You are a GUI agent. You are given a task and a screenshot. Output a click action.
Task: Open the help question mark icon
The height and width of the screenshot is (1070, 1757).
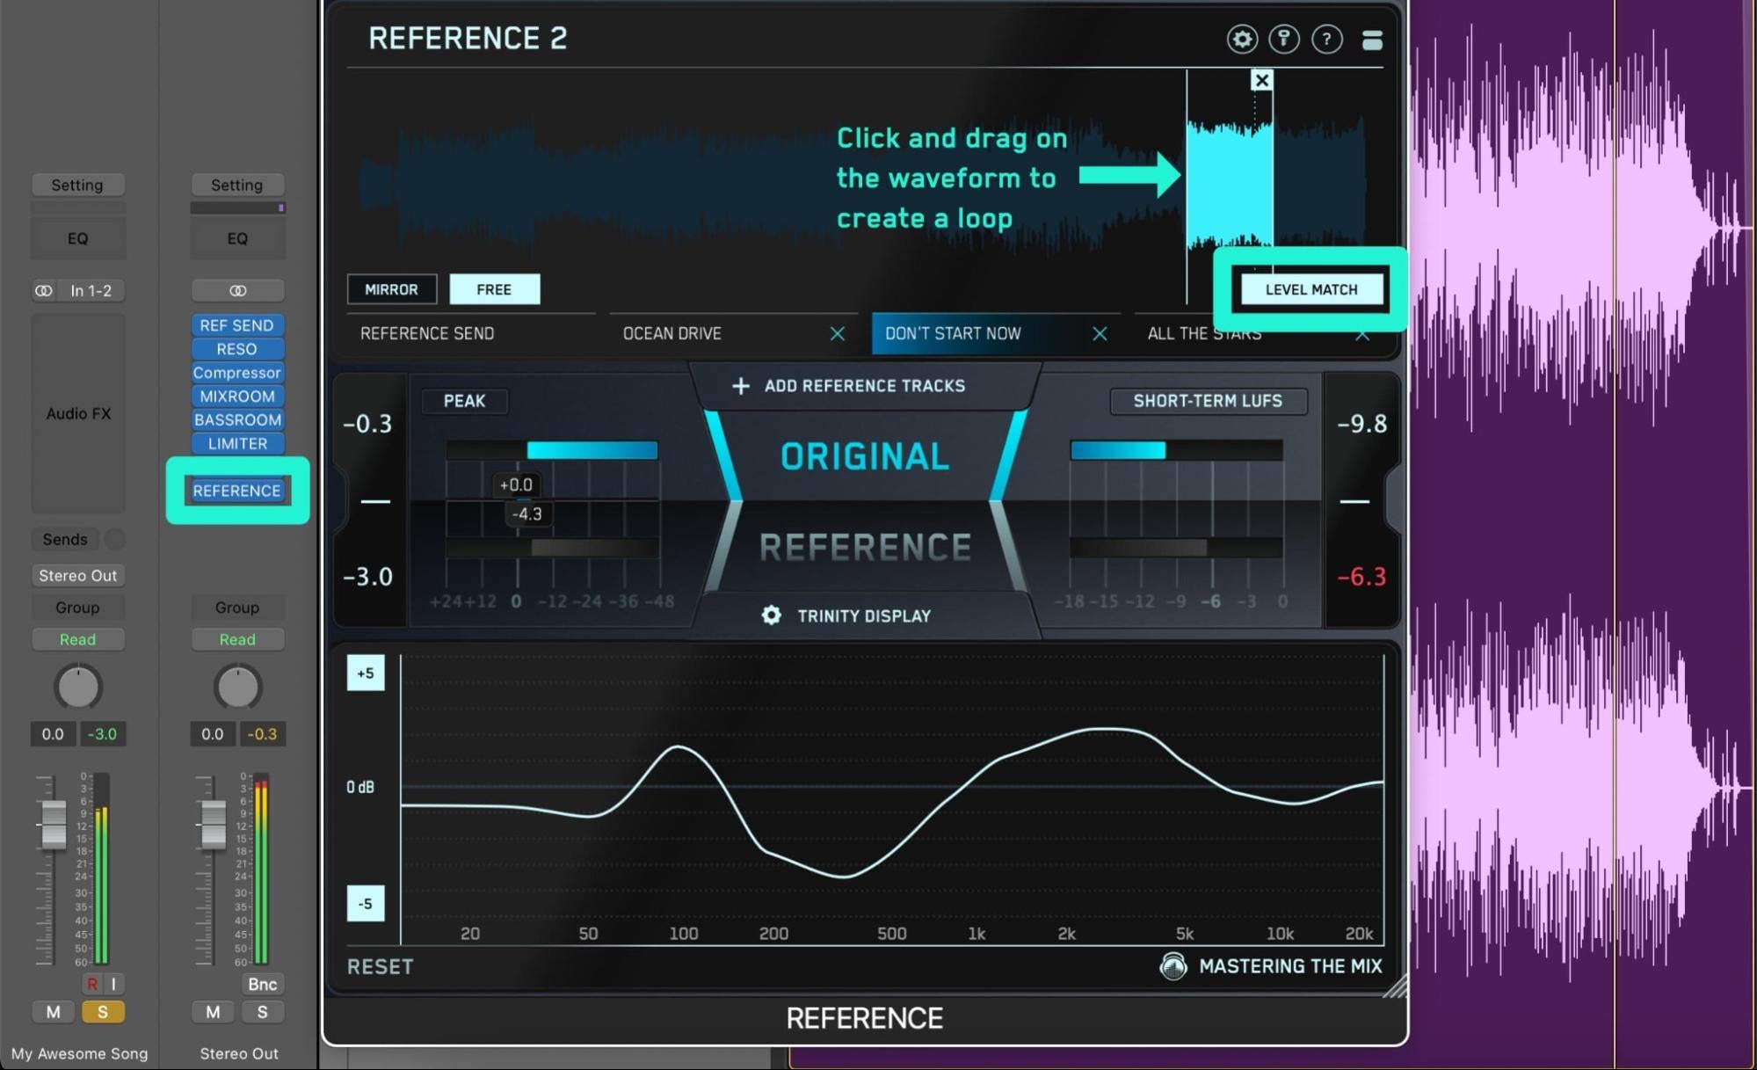coord(1326,39)
